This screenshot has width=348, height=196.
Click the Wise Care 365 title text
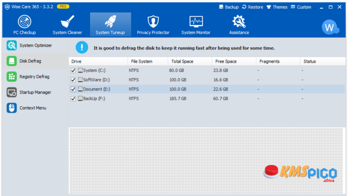point(32,7)
